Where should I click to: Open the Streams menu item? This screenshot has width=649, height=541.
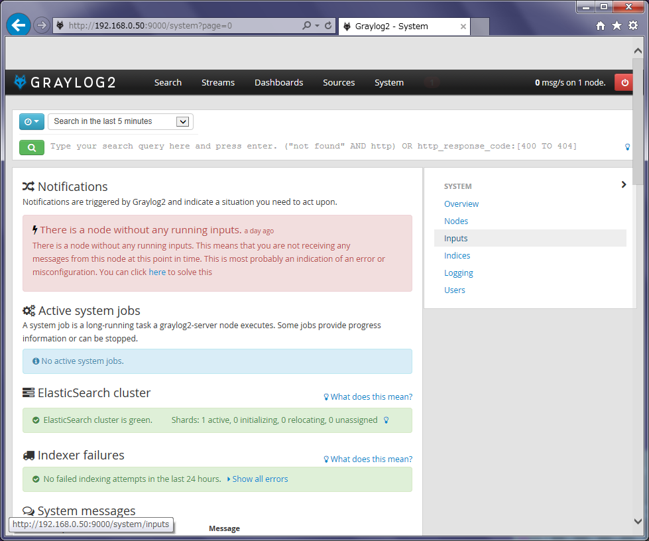[218, 82]
